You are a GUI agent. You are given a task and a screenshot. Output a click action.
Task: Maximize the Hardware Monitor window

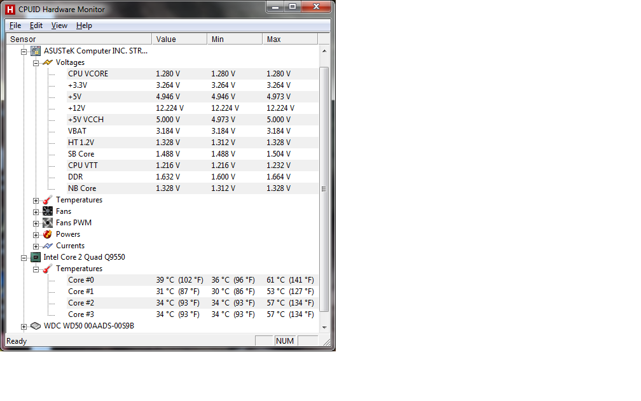pos(293,6)
